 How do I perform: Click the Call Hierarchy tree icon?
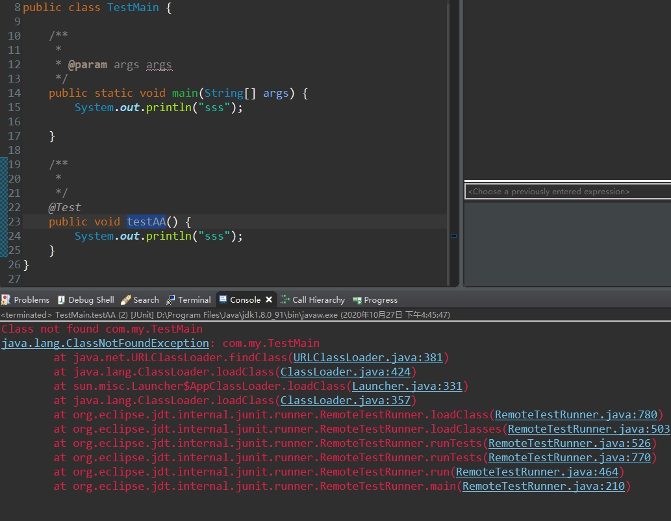pyautogui.click(x=284, y=299)
